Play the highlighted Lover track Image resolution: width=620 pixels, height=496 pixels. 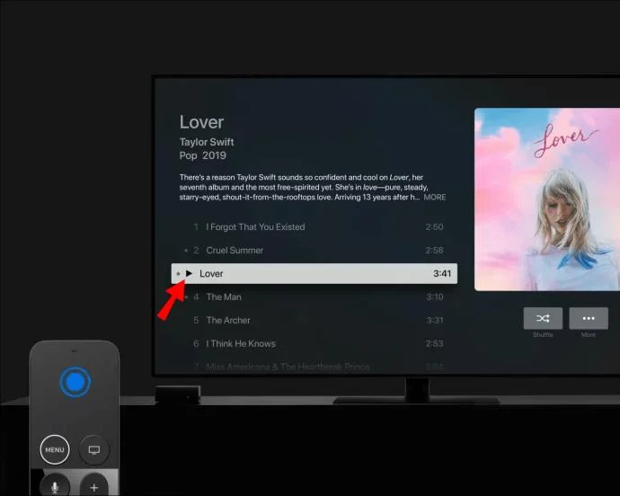314,274
